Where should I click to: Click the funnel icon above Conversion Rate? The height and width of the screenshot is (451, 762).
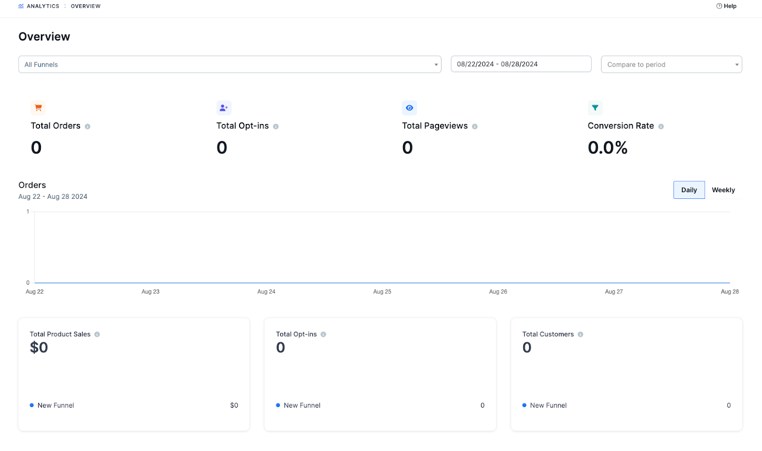[x=595, y=108]
